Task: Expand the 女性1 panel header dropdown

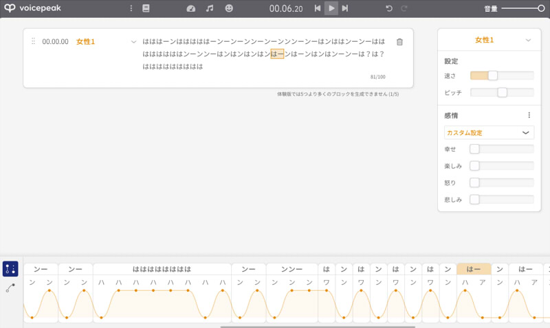Action: coord(528,40)
